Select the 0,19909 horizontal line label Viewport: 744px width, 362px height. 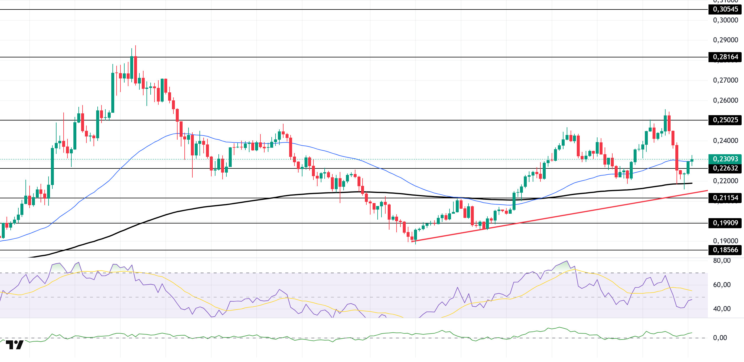[x=725, y=223]
